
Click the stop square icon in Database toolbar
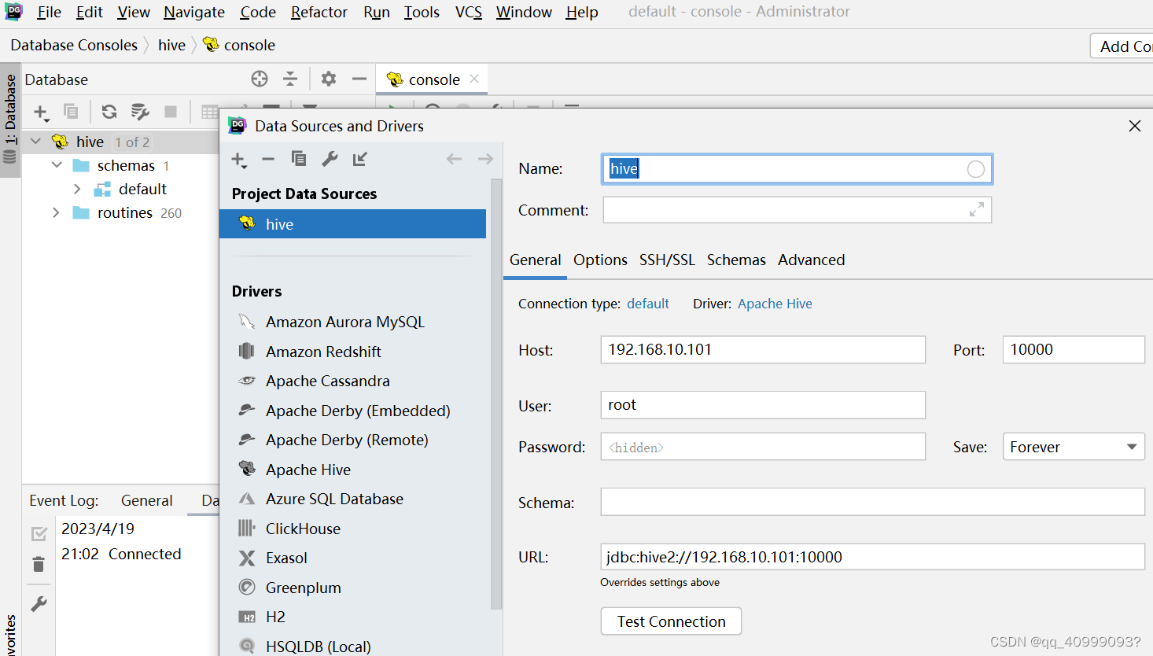pyautogui.click(x=171, y=112)
